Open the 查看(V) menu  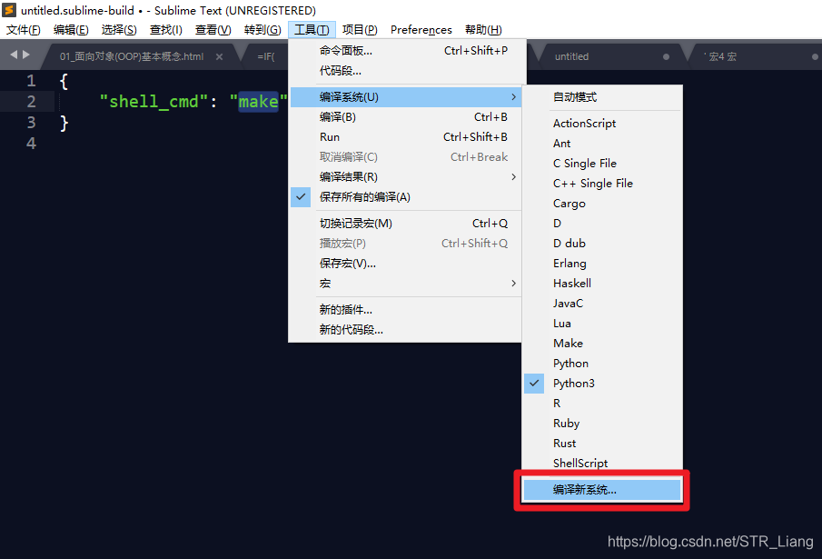[x=213, y=30]
